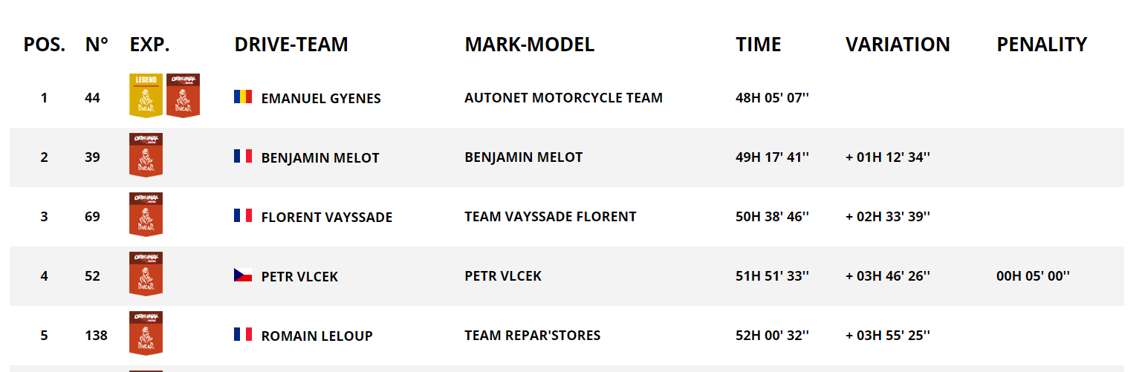Viewport: 1142px width, 372px height.
Task: Click Petr Vlcek's Original Dakar badge
Action: pos(146,274)
